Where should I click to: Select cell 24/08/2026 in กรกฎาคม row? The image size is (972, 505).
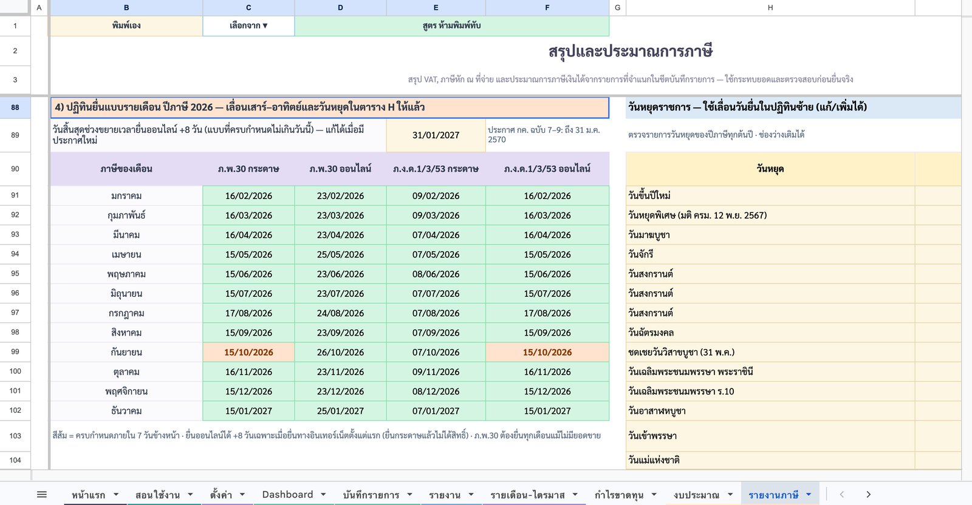[340, 313]
